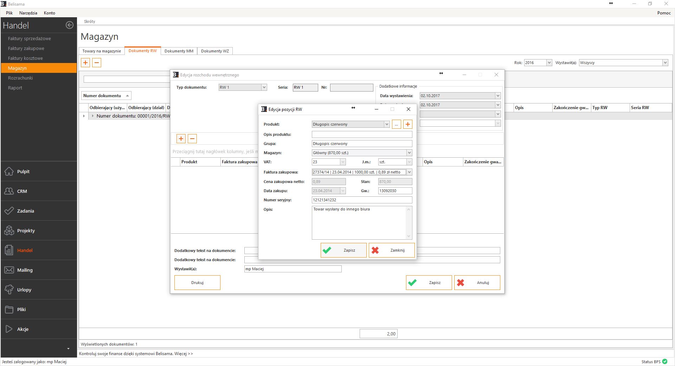
Task: Click the plus icon next to Produkt field
Action: [407, 124]
